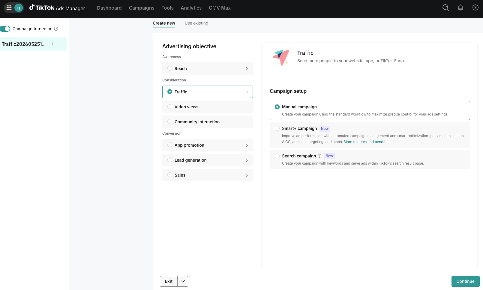The width and height of the screenshot is (483, 290).
Task: Open the help question mark icon
Action: pyautogui.click(x=475, y=8)
